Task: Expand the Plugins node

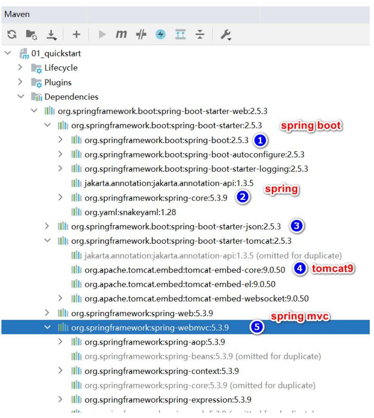Action: (20, 82)
